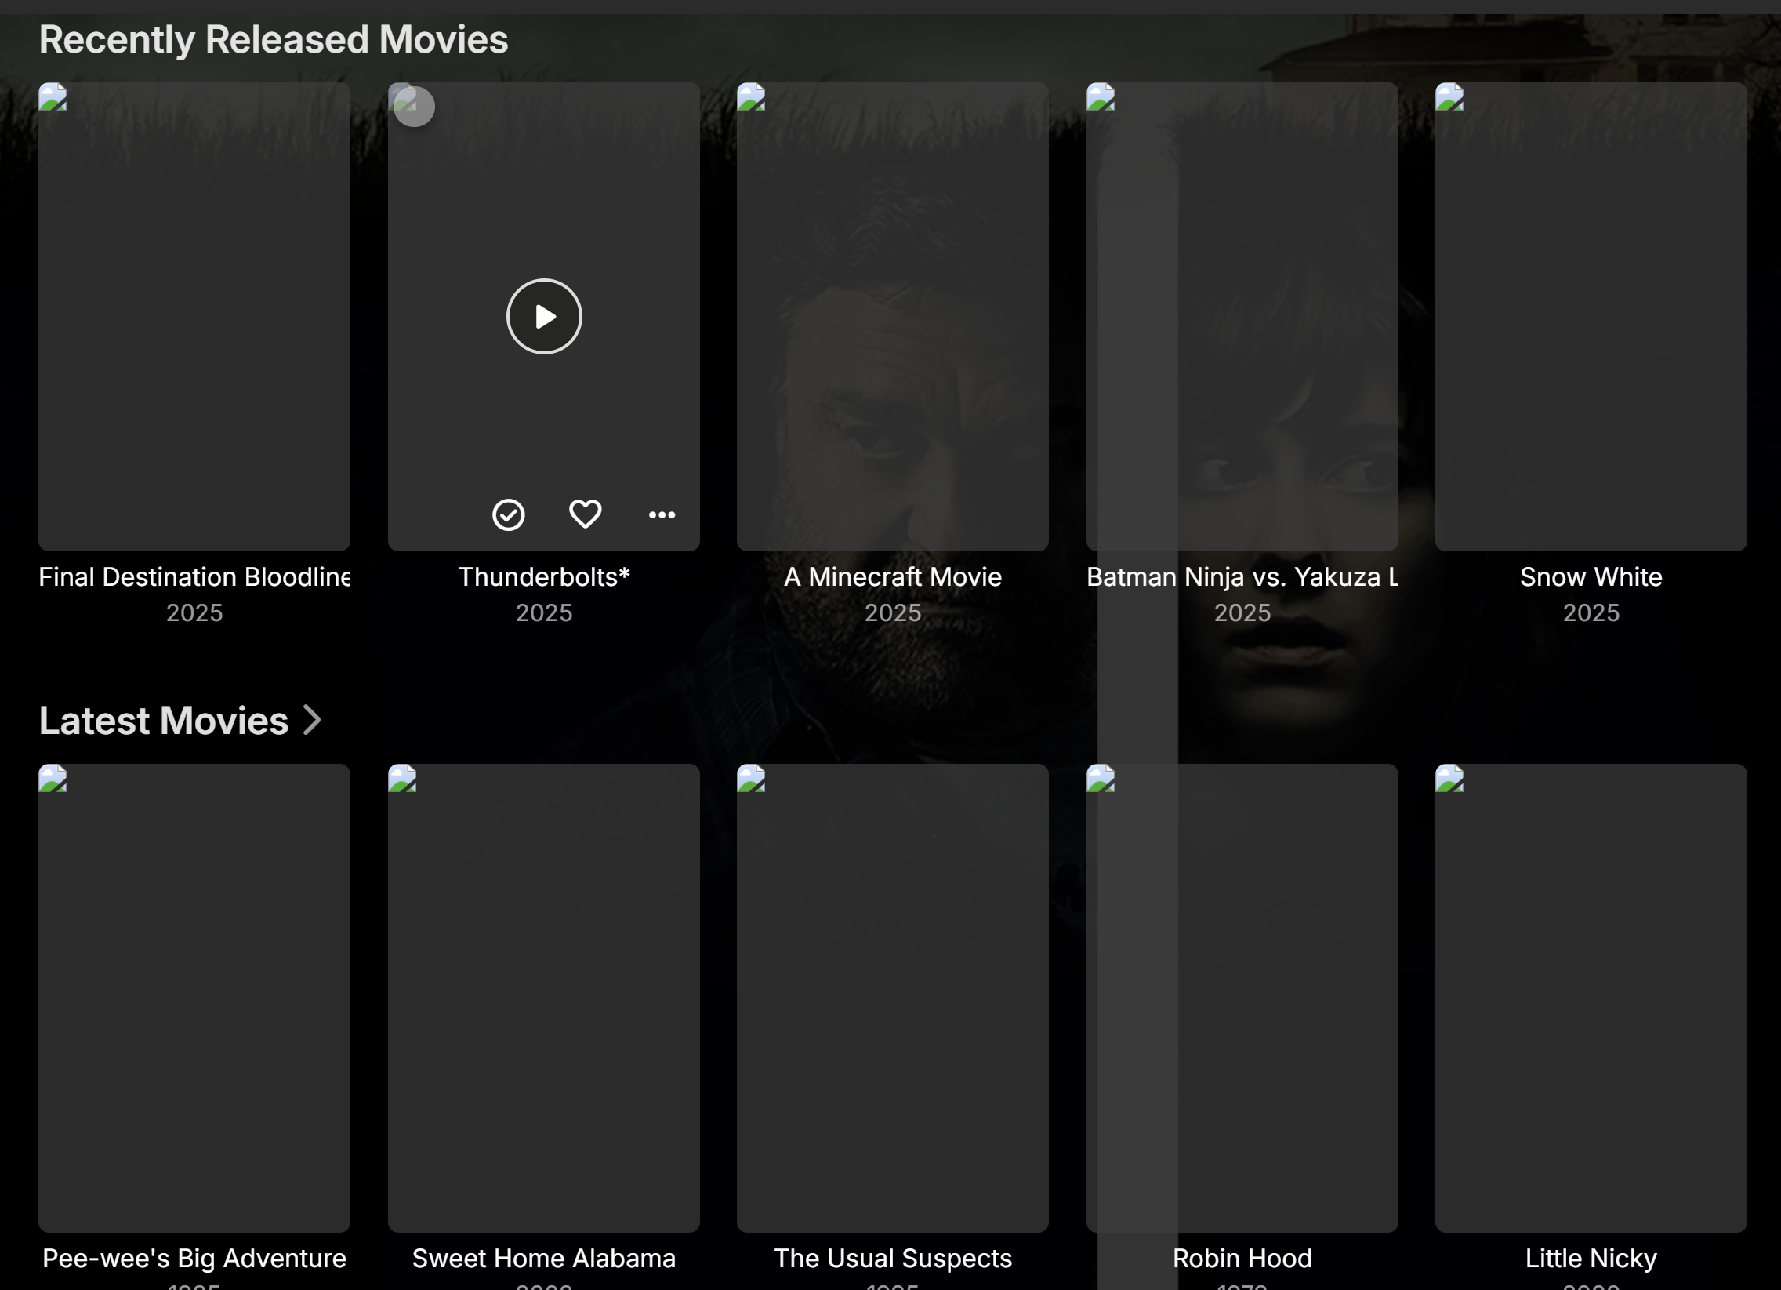
Task: Expand the Latest Movies section arrow
Action: [313, 721]
